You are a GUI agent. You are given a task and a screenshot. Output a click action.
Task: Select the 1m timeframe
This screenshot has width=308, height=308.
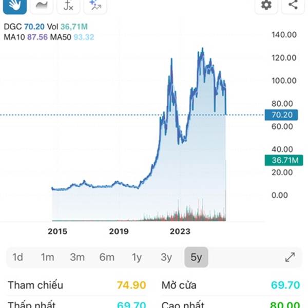(47, 257)
